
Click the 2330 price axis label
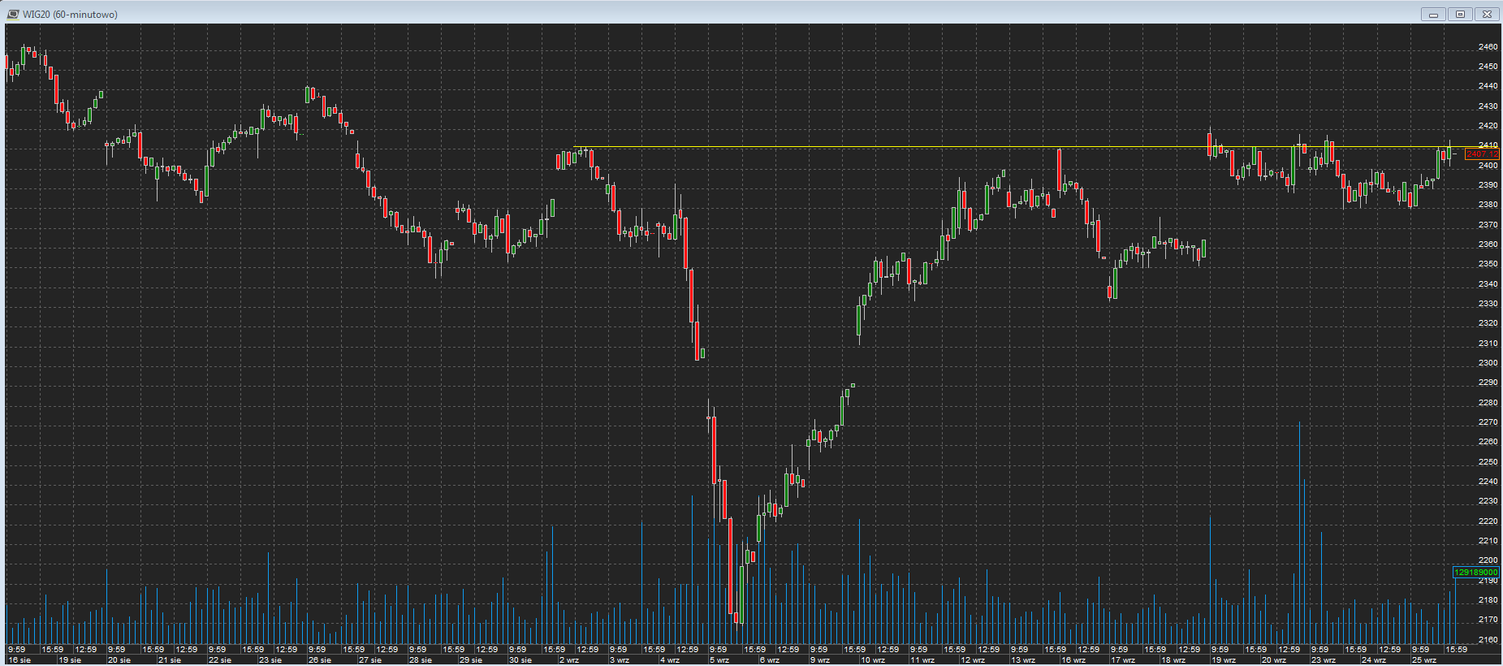click(1488, 304)
